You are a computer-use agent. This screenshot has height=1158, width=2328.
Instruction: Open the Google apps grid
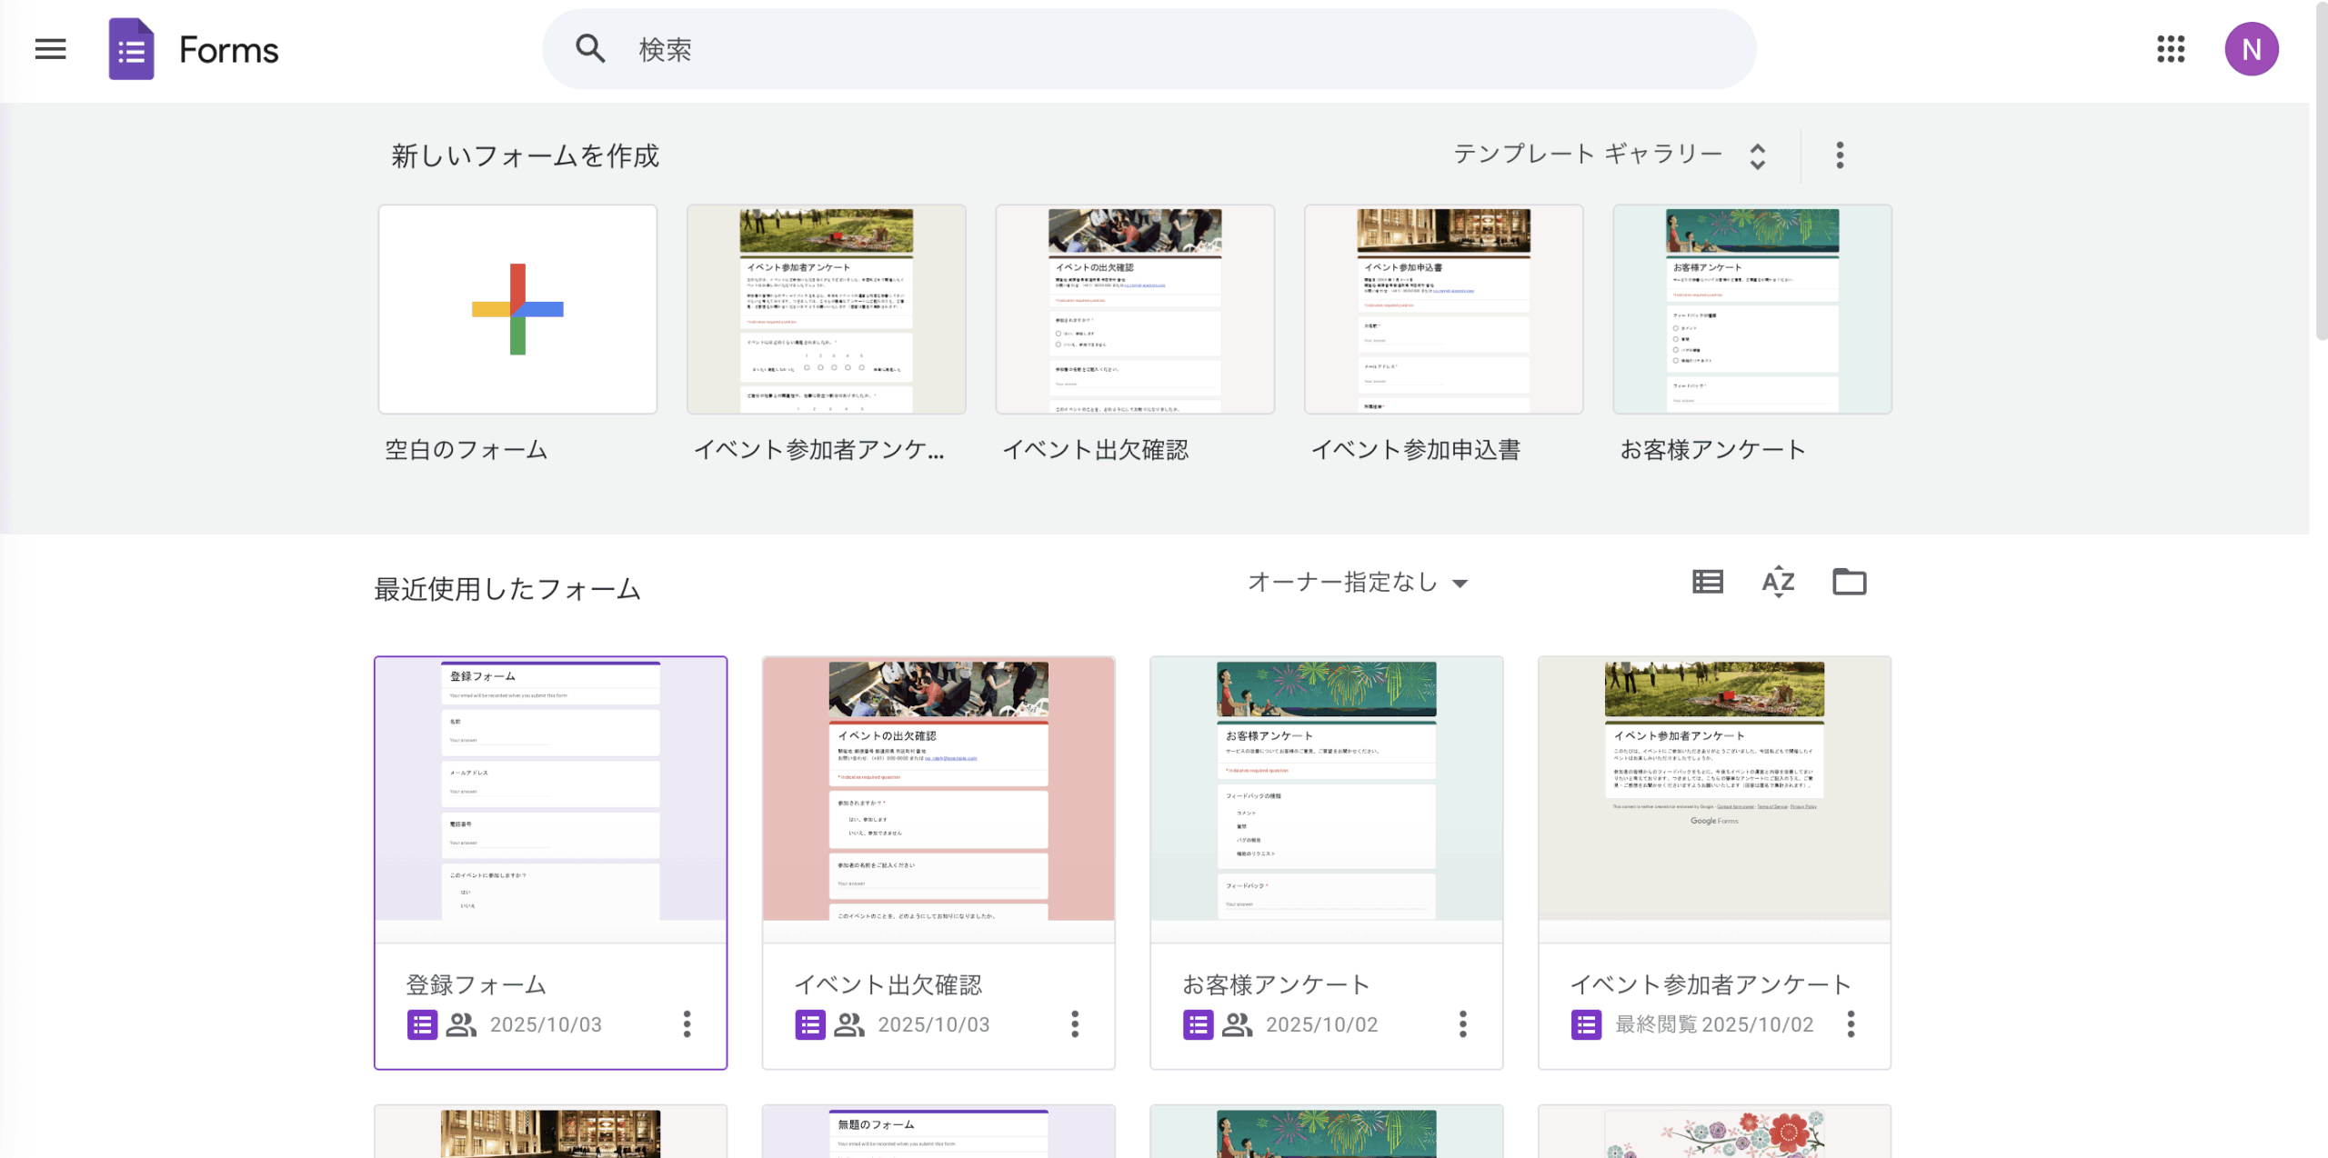point(2170,49)
